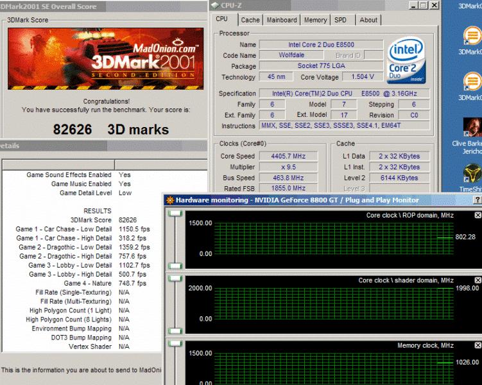This screenshot has height=385, width=482.
Task: Click the MadOnion 3DMark2001 banner image
Action: 105,58
